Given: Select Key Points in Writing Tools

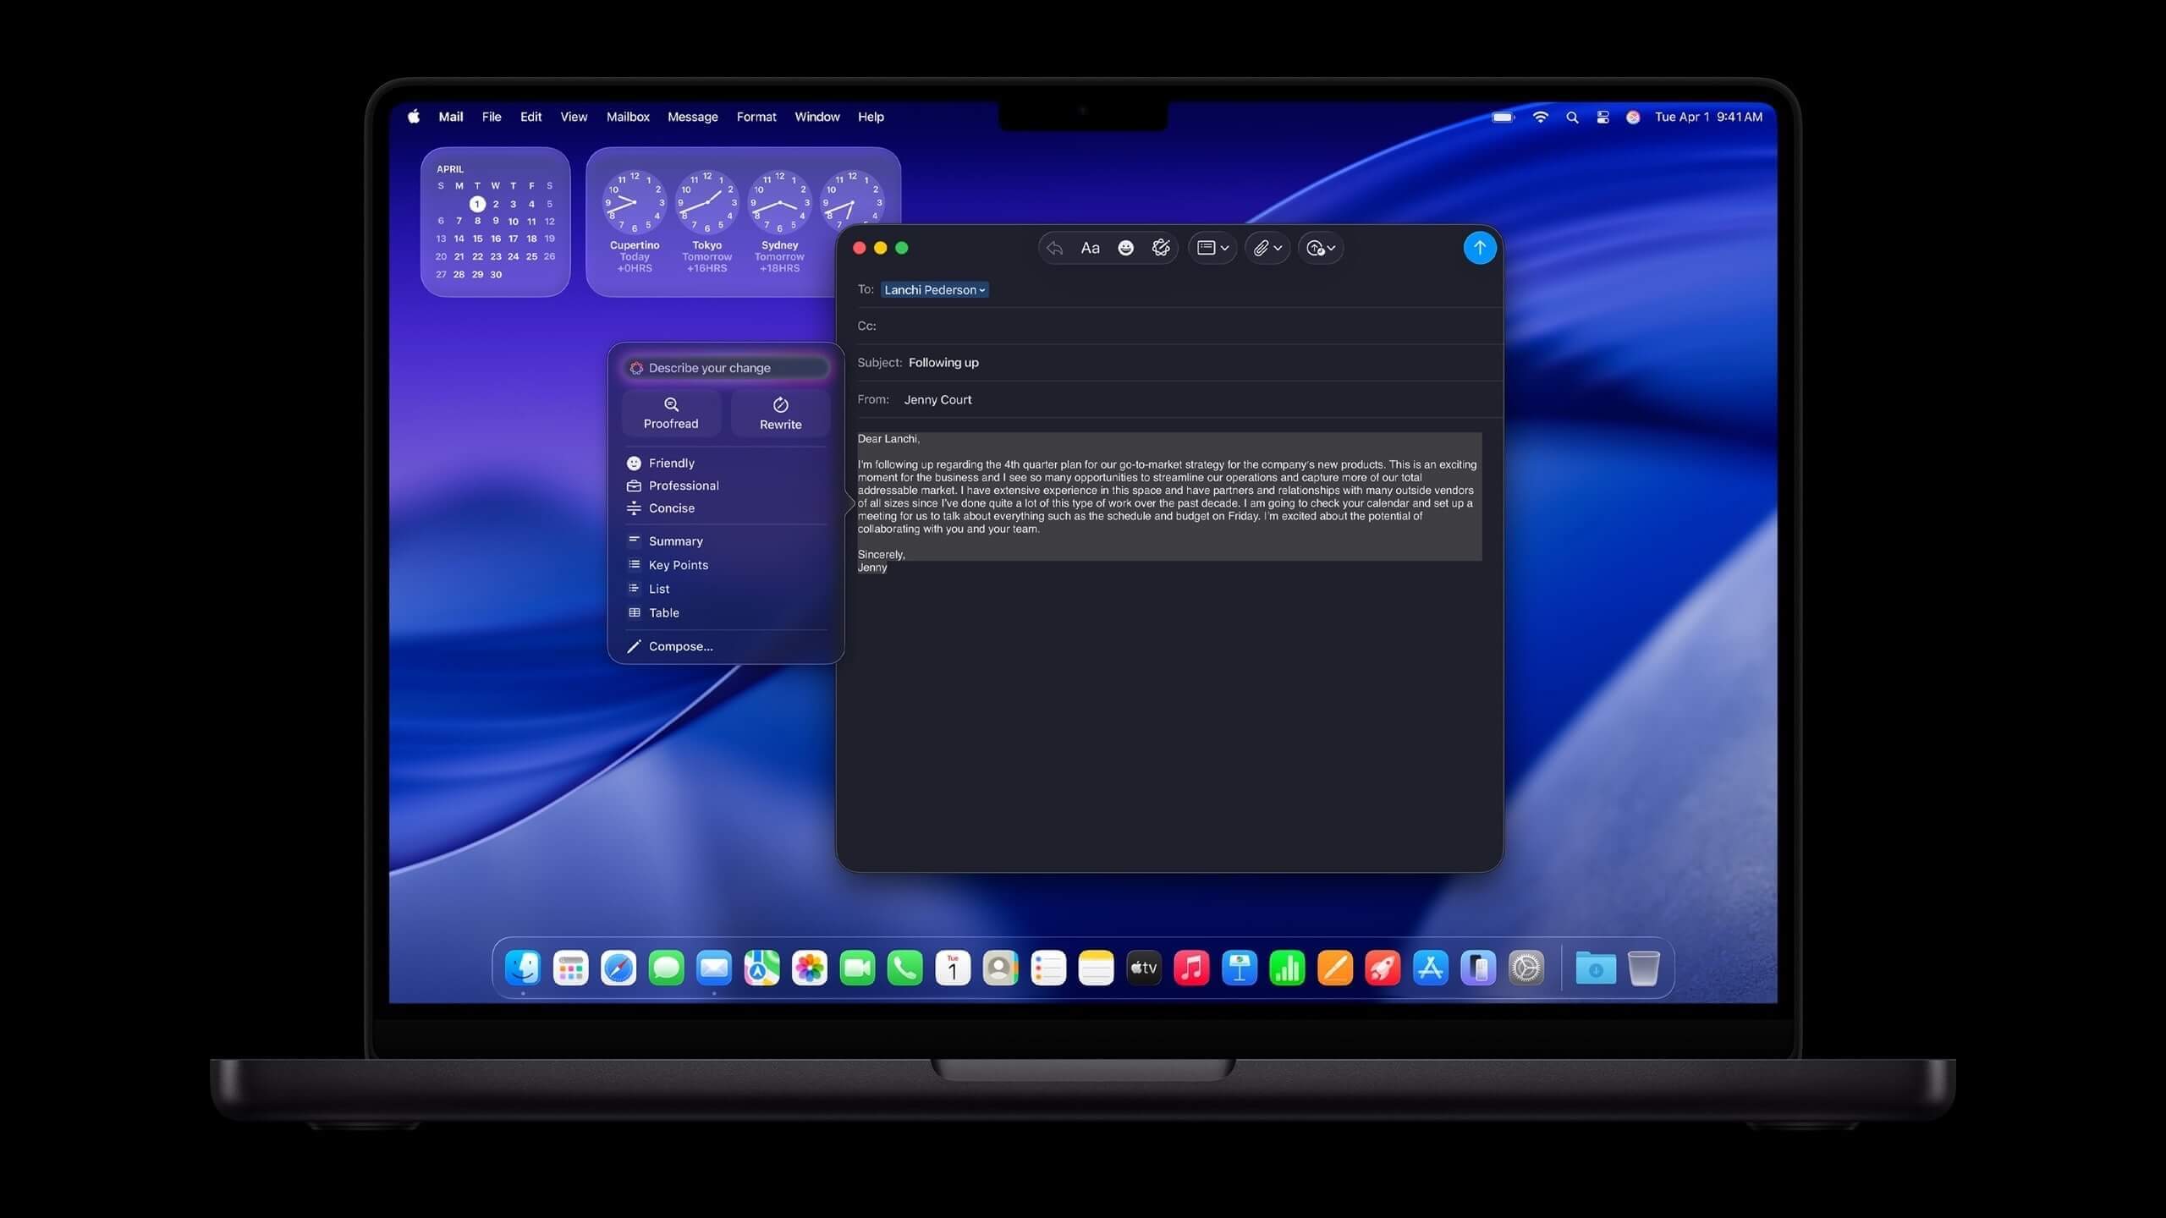Looking at the screenshot, I should [x=678, y=564].
